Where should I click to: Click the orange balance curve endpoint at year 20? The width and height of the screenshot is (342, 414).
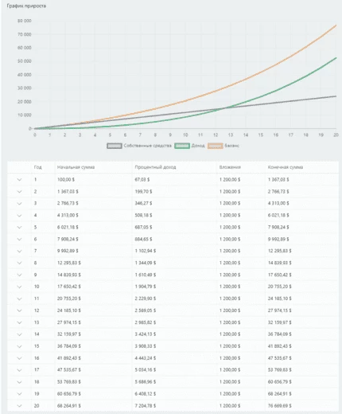(x=336, y=25)
